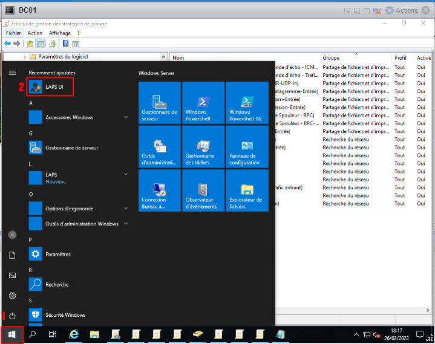The height and width of the screenshot is (344, 435).
Task: Open Internet Explorer from the taskbar
Action: tap(74, 334)
